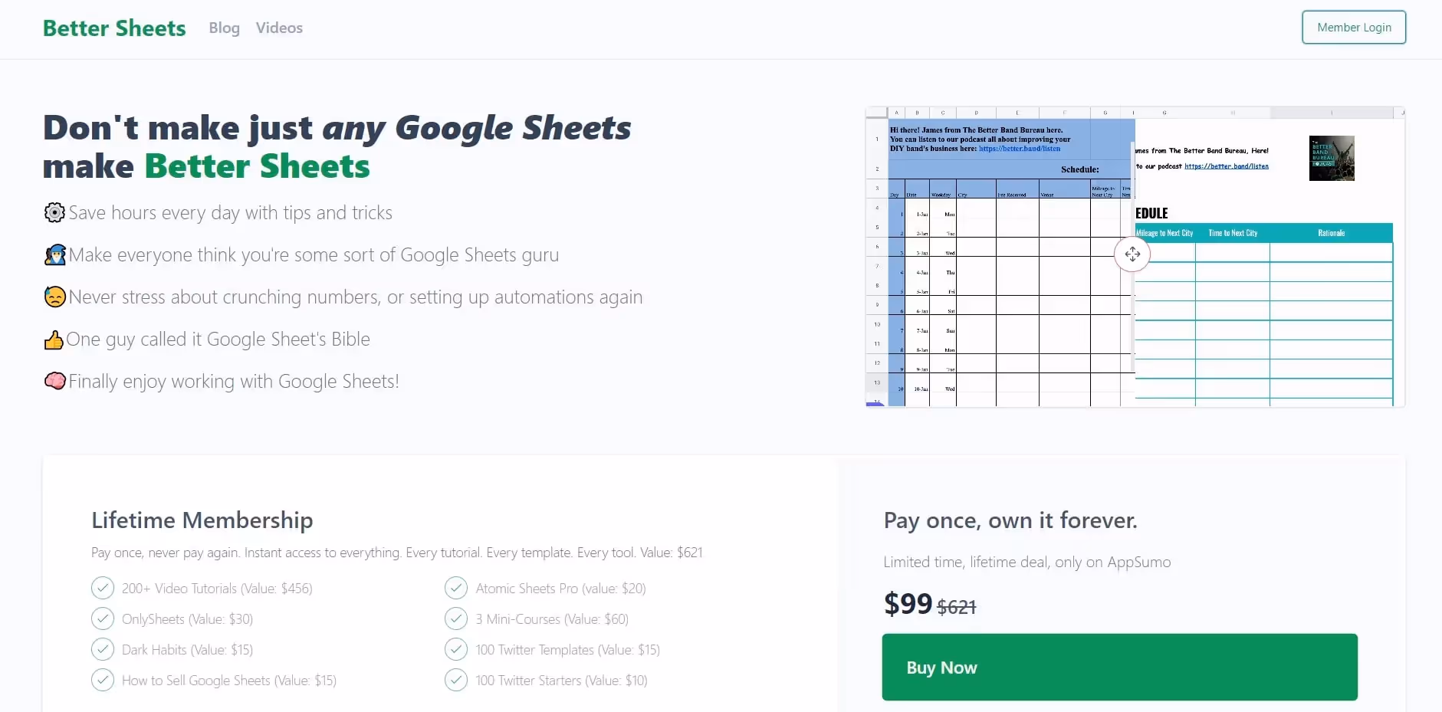Click the Better Band Bureau podcast cover image
Image resolution: width=1442 pixels, height=712 pixels.
(1332, 157)
